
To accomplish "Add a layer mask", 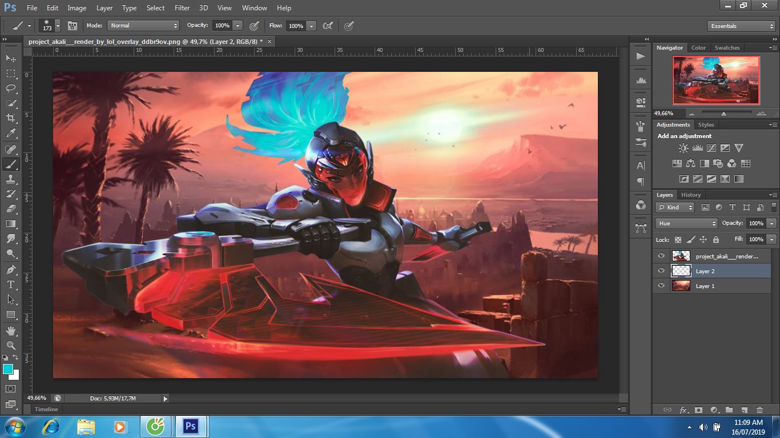I will coord(698,409).
